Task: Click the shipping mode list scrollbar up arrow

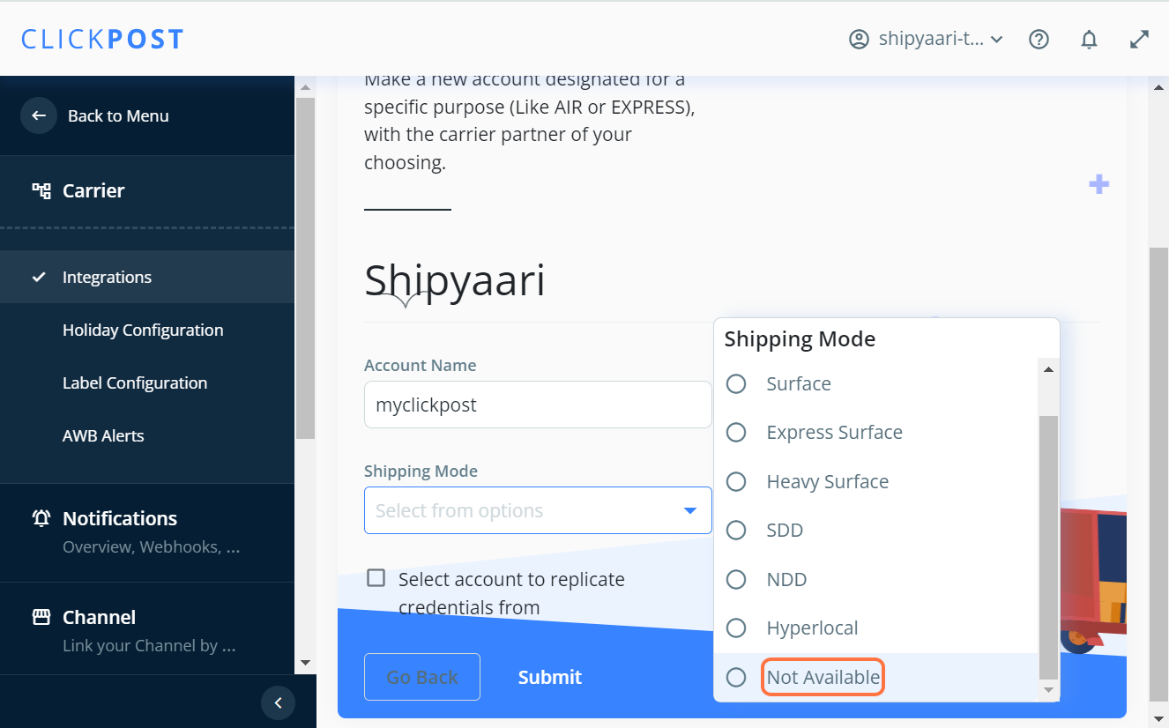Action: click(1048, 369)
